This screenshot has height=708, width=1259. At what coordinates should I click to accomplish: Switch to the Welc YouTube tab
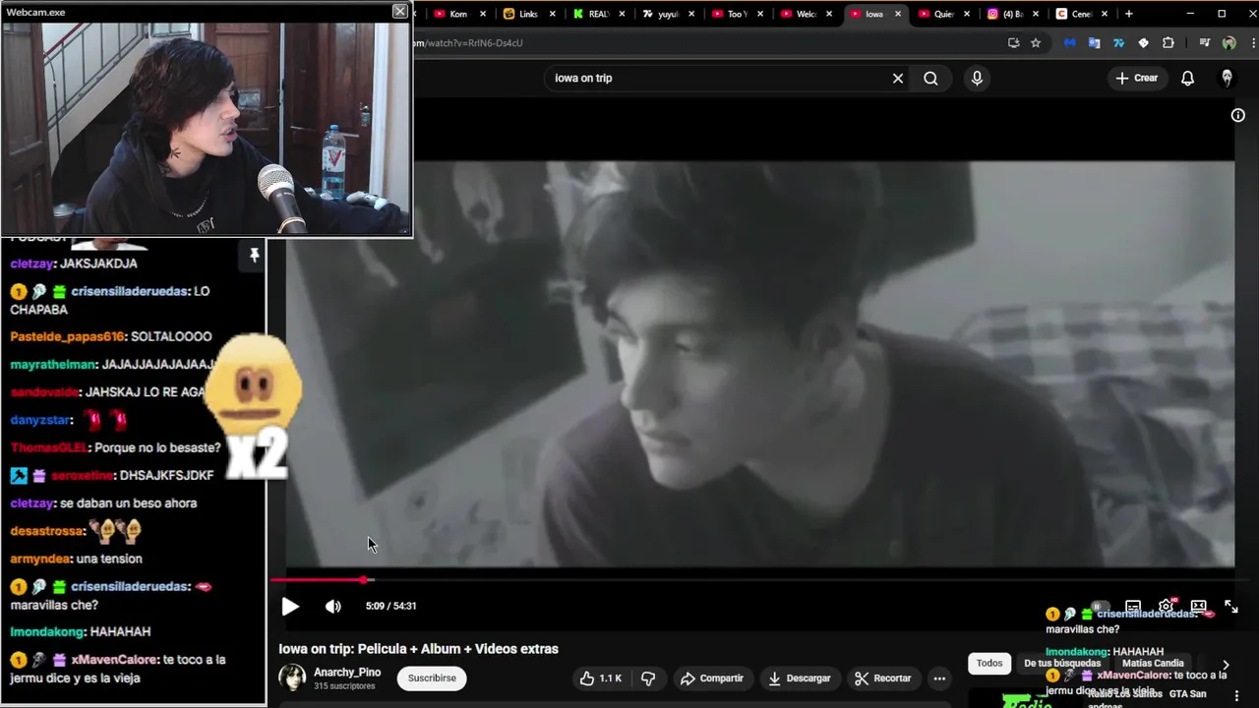click(807, 14)
